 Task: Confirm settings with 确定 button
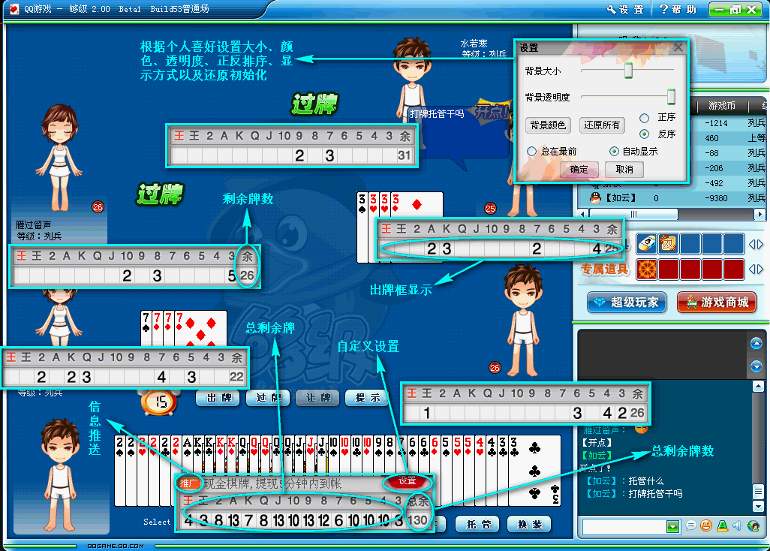[579, 170]
